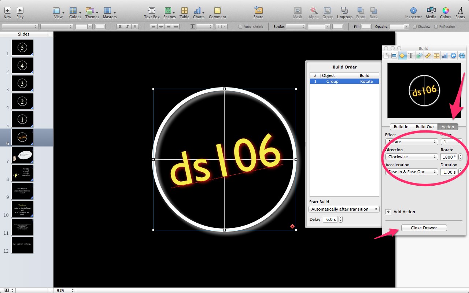Click the Group toolbar icon

click(328, 13)
